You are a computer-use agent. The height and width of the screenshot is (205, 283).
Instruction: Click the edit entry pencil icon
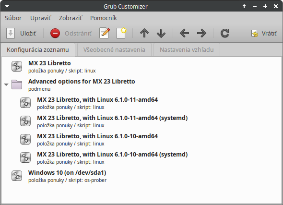click(x=105, y=33)
